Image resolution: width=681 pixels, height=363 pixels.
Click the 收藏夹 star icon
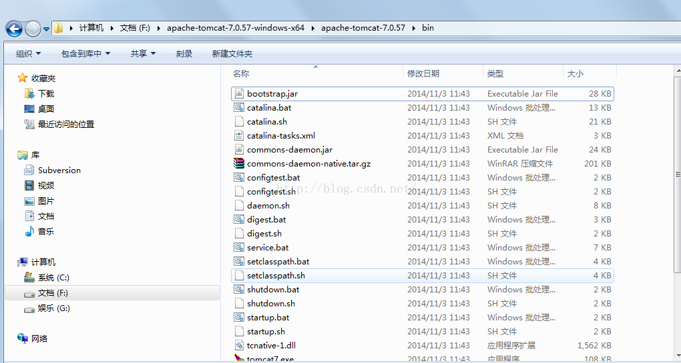[x=23, y=78]
